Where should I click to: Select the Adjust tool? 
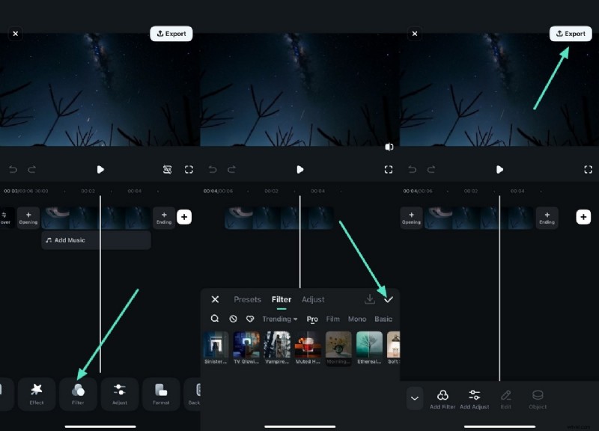coord(120,394)
